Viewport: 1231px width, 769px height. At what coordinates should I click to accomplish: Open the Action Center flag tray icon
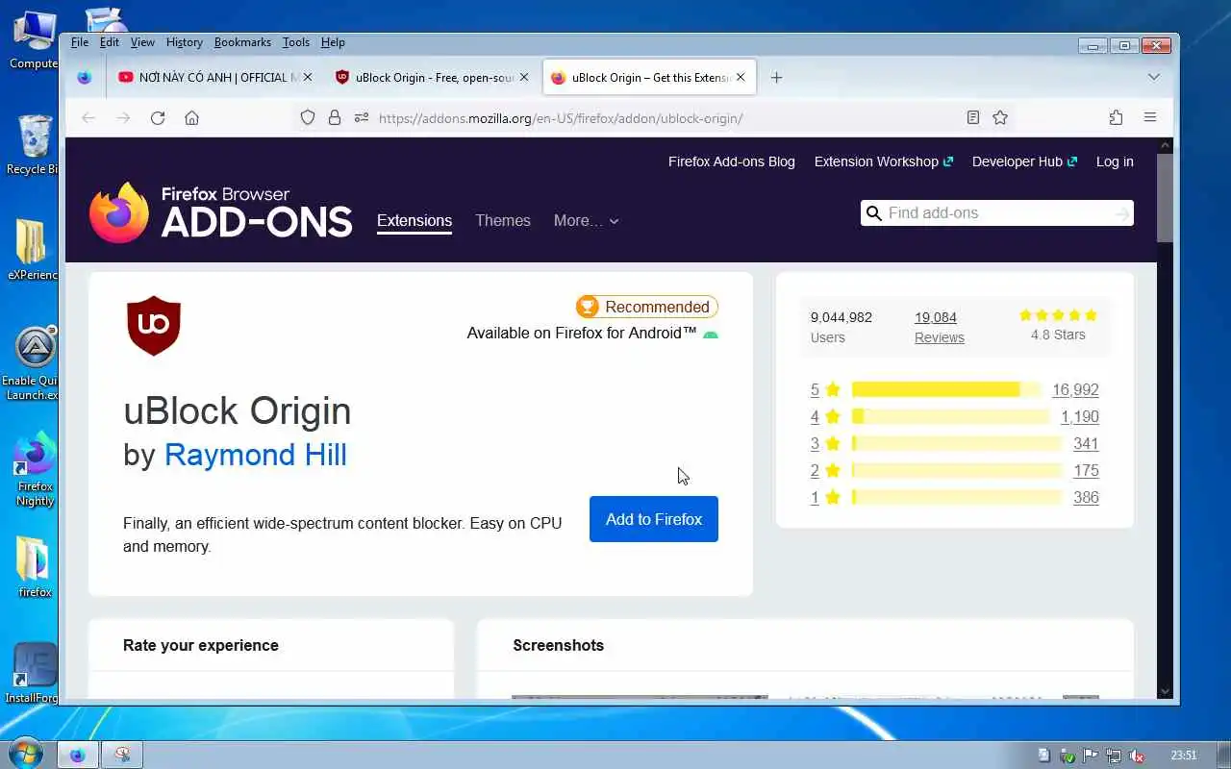pos(1091,756)
